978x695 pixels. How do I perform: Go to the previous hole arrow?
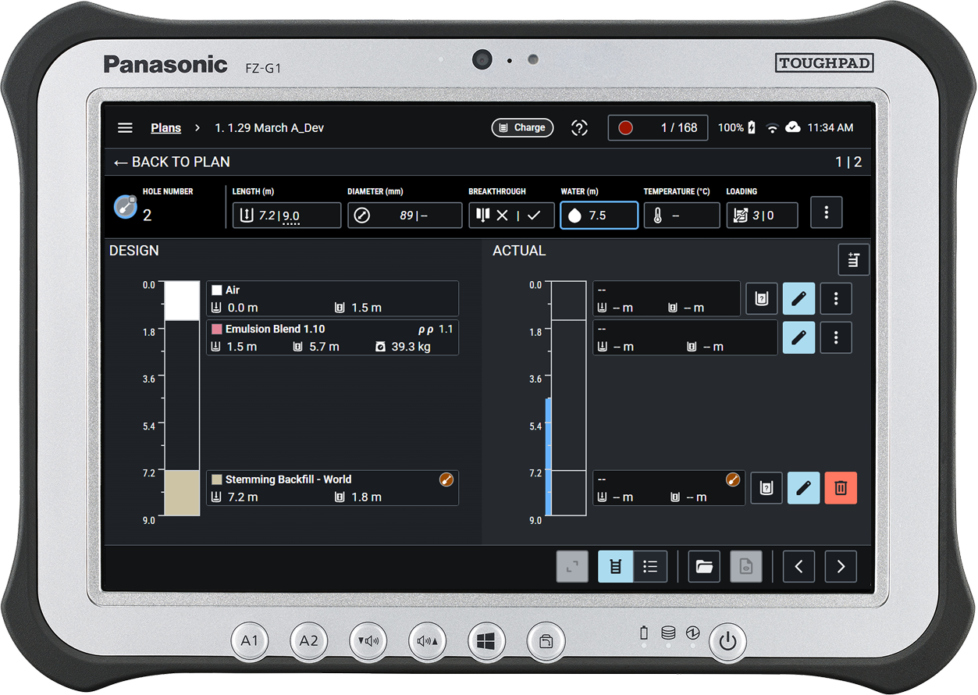[798, 567]
